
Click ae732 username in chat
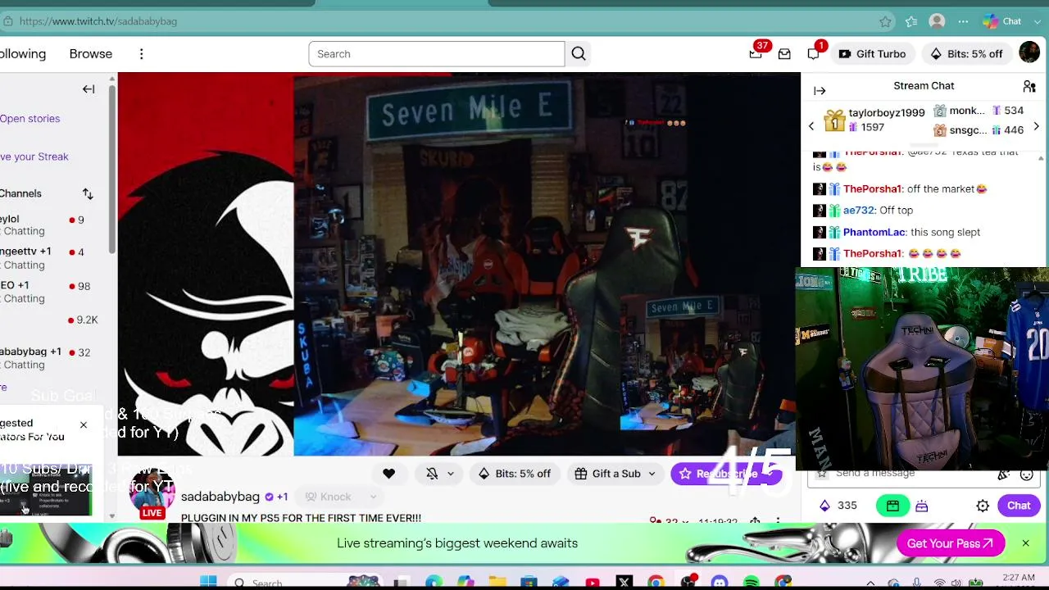pyautogui.click(x=859, y=211)
